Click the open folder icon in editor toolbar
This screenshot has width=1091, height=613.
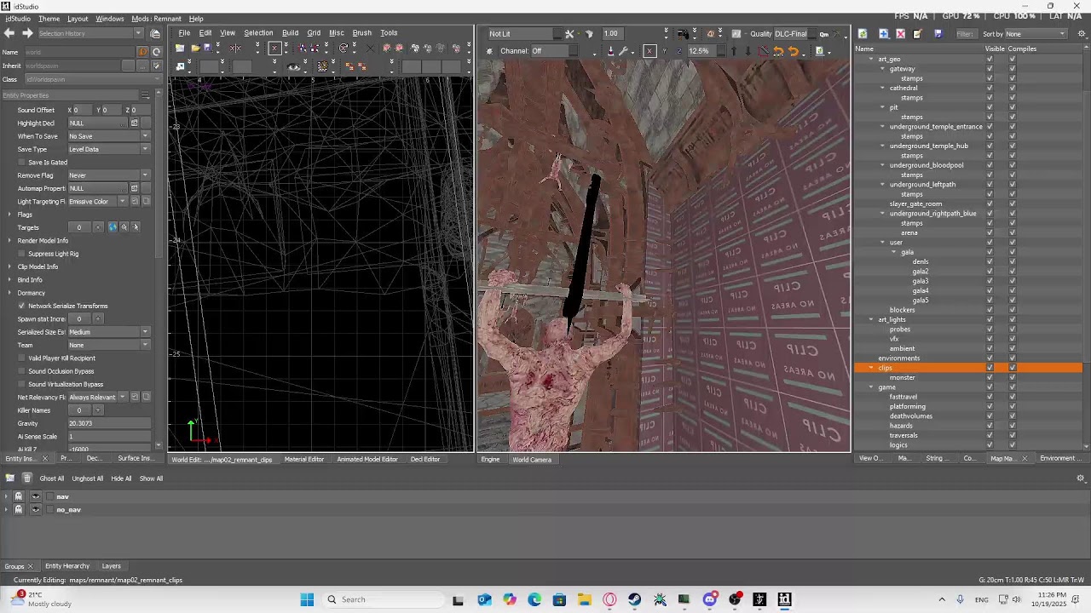tap(194, 49)
